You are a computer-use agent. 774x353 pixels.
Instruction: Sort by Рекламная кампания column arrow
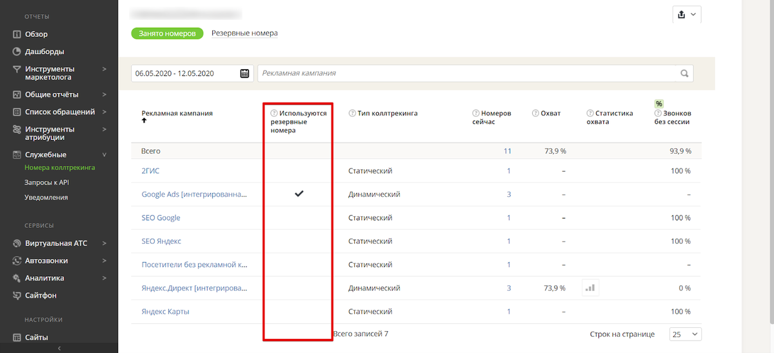pyautogui.click(x=144, y=121)
